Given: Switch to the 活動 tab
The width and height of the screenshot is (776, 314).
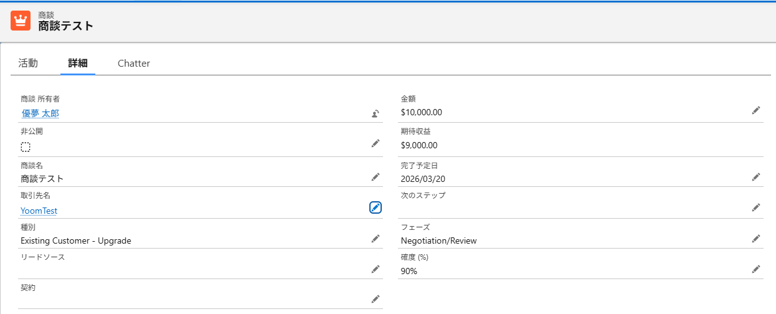Looking at the screenshot, I should (28, 63).
